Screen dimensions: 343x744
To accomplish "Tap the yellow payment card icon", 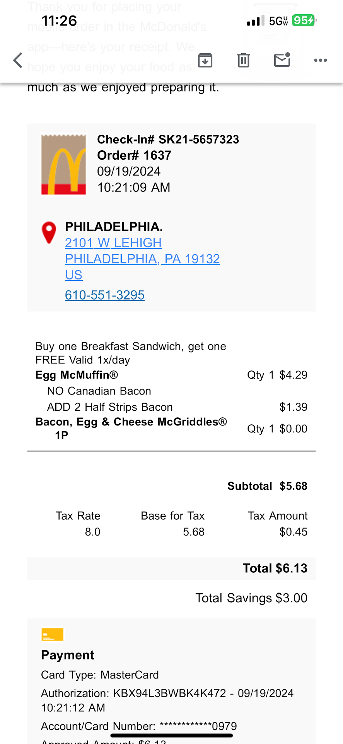I will [x=52, y=635].
